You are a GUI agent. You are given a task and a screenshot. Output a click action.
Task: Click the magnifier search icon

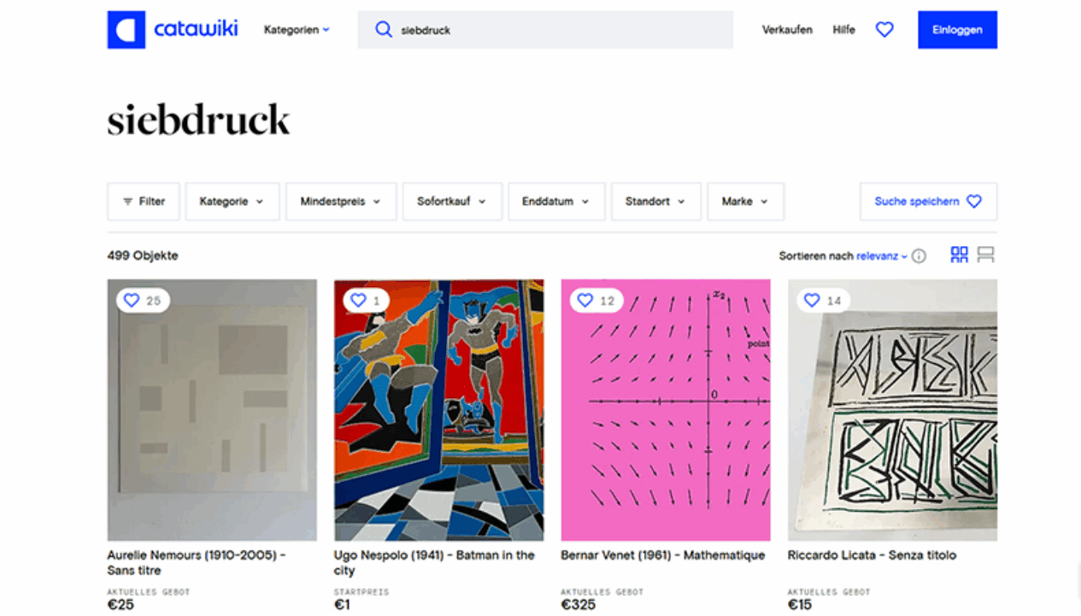[384, 30]
